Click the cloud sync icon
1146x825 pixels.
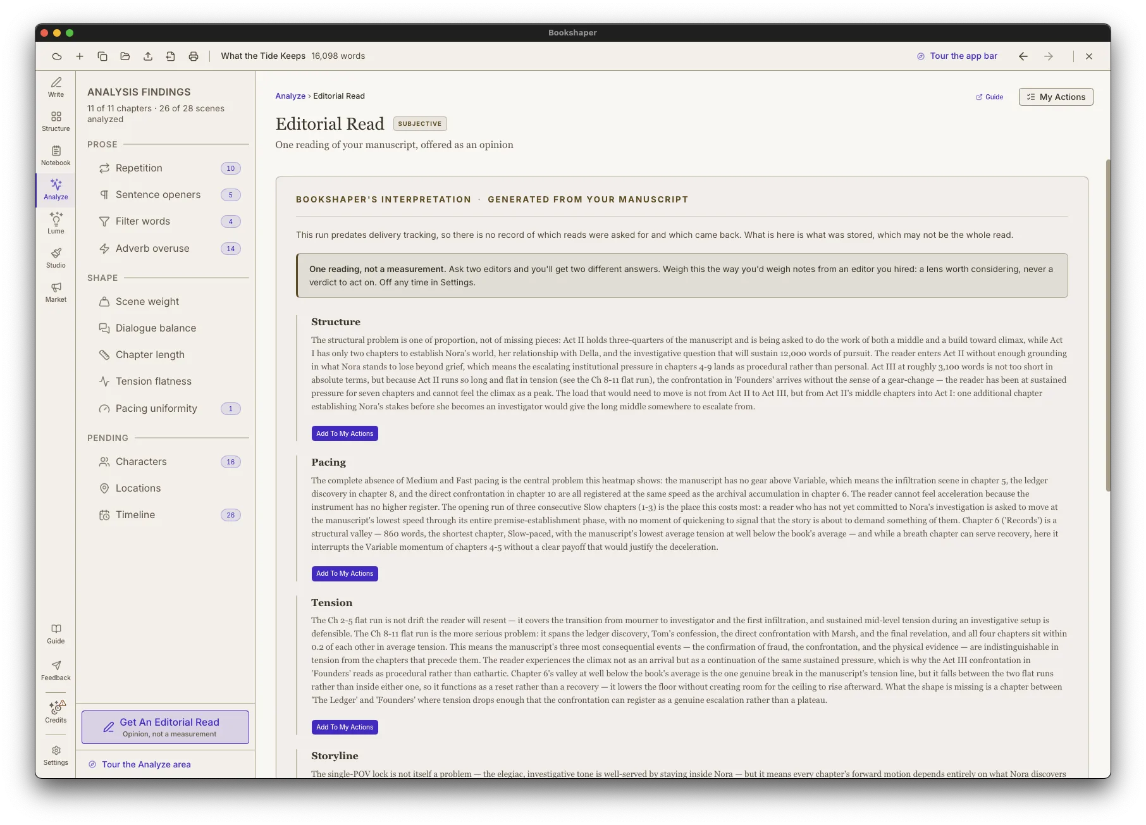click(x=57, y=56)
